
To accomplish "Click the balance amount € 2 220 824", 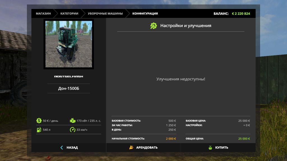I will point(241,13).
